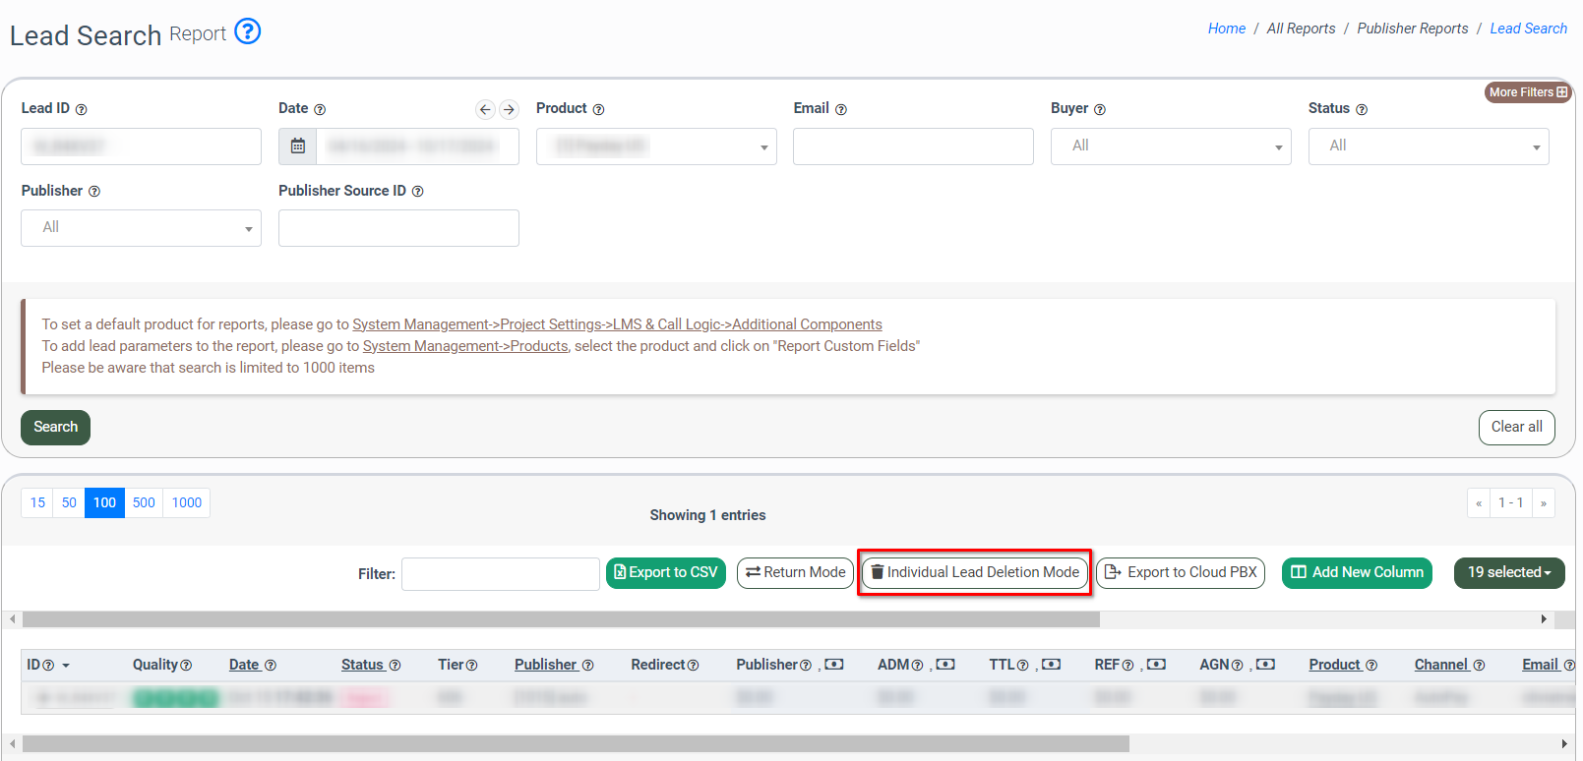Open Publisher Reports breadcrumb

coord(1412,29)
